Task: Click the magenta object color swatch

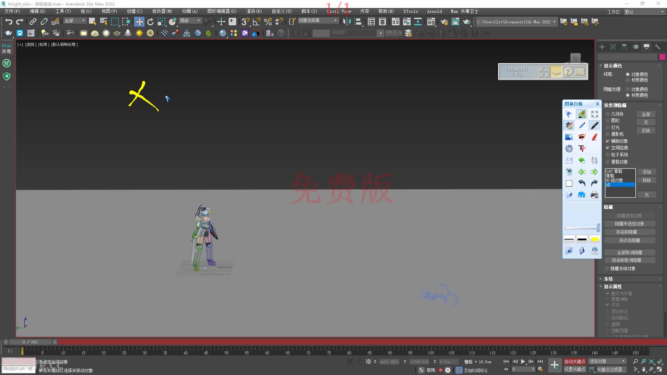Action: tap(662, 57)
